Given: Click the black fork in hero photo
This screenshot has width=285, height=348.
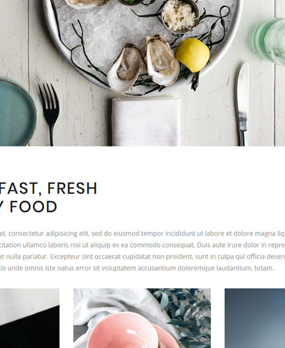Looking at the screenshot, I should click(49, 114).
